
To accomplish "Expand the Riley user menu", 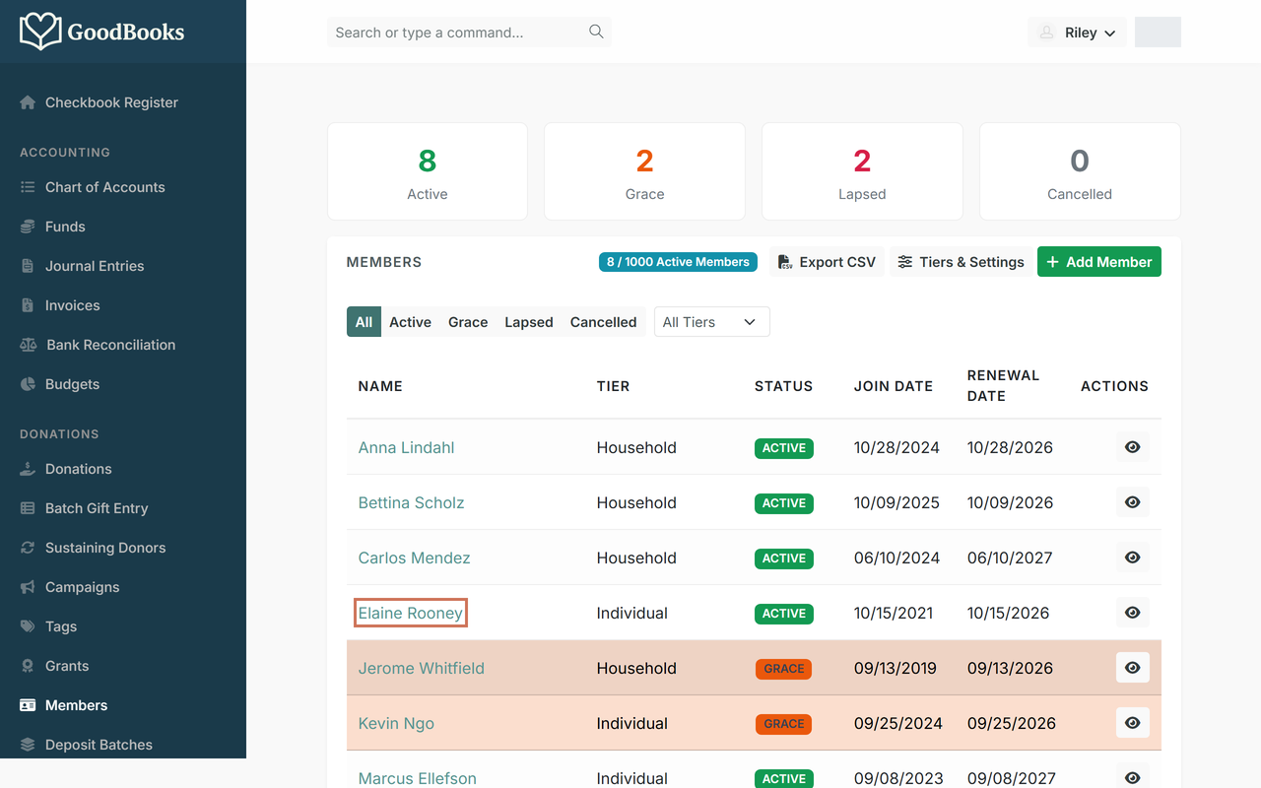I will [1077, 33].
